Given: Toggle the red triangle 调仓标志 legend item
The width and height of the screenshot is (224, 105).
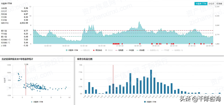Looking at the screenshot, I should [97, 50].
